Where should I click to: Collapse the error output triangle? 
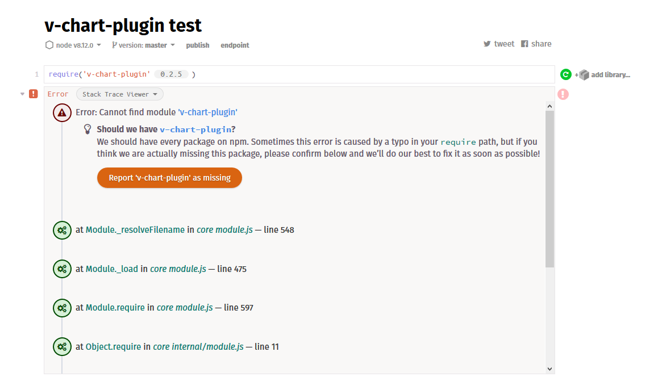pyautogui.click(x=23, y=94)
